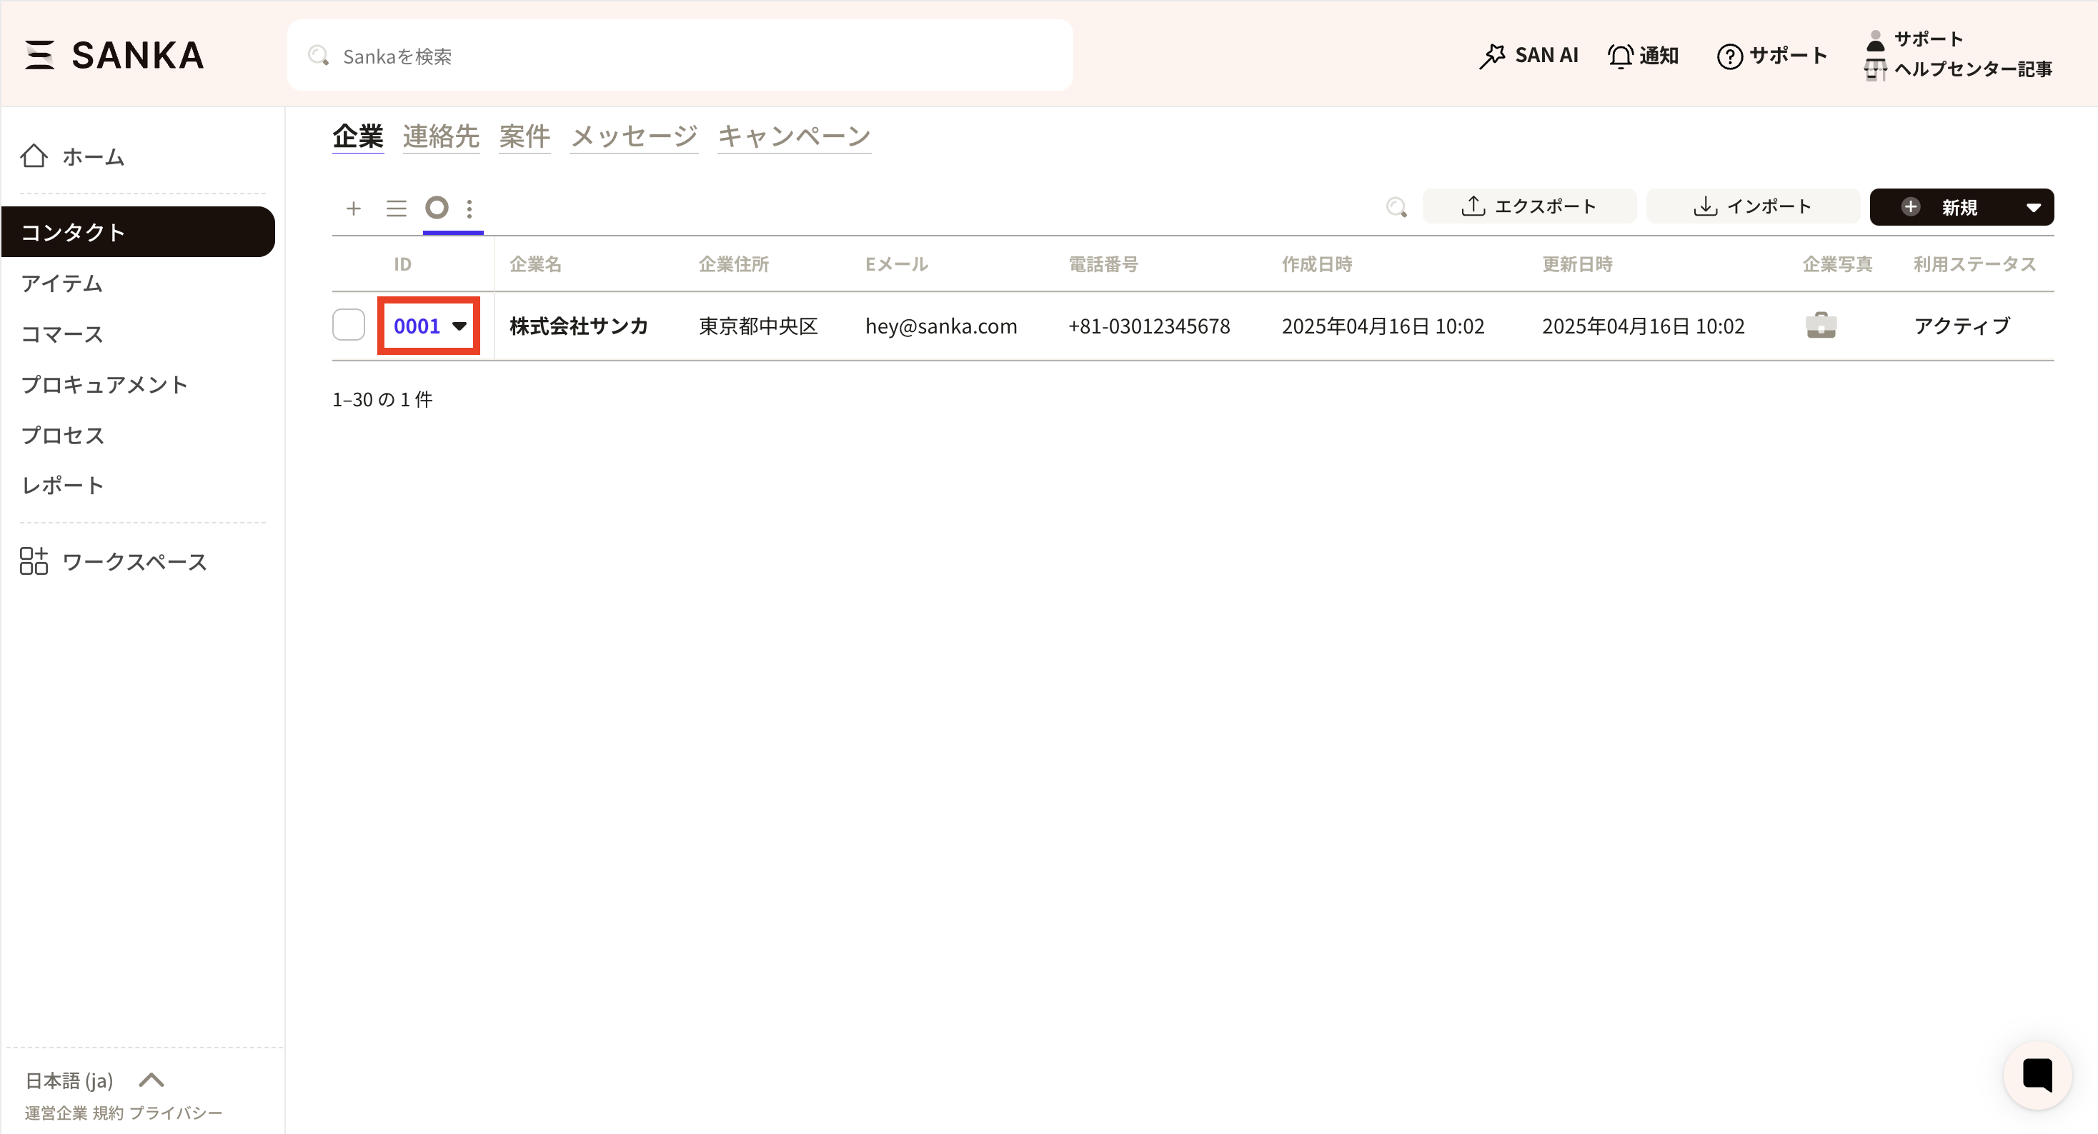Screen dimensions: 2098x1134
Task: Open the 通知 notifications bell
Action: click(1644, 56)
